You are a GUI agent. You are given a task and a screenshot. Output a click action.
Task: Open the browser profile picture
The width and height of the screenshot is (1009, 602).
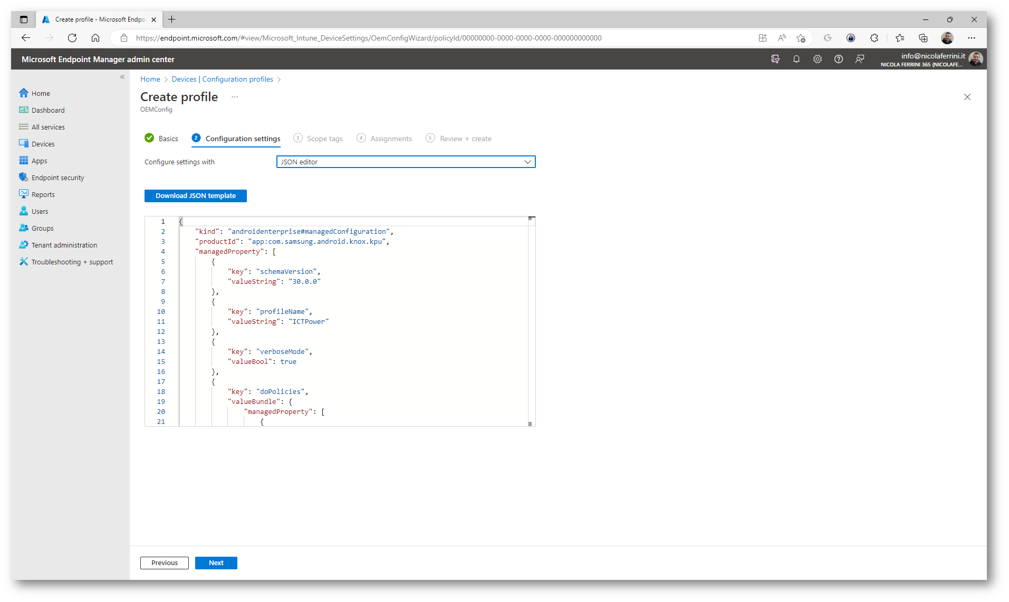[947, 38]
